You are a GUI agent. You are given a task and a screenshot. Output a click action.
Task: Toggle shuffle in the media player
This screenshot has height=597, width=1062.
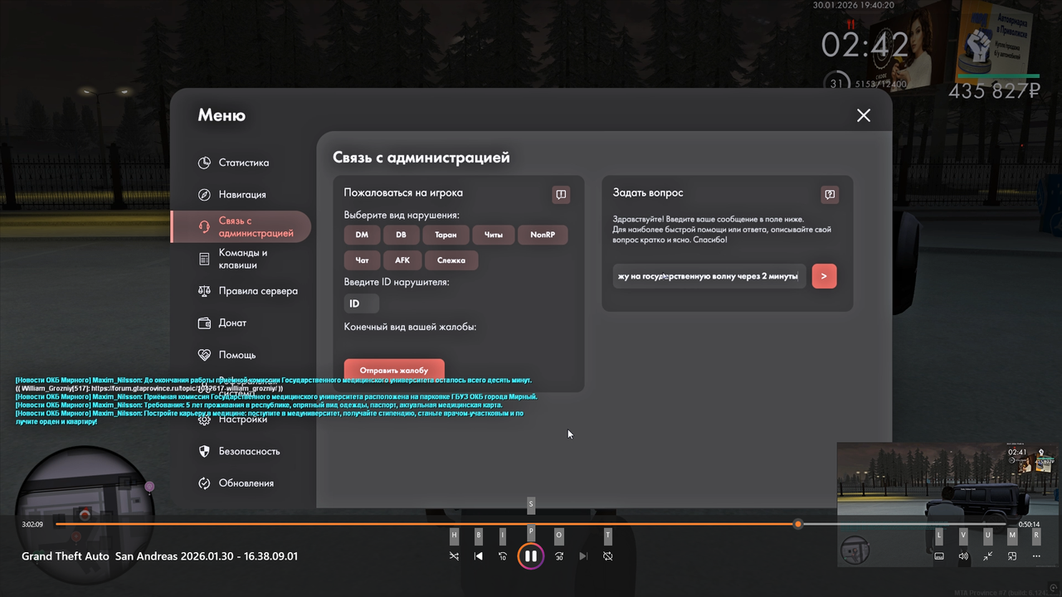[454, 556]
